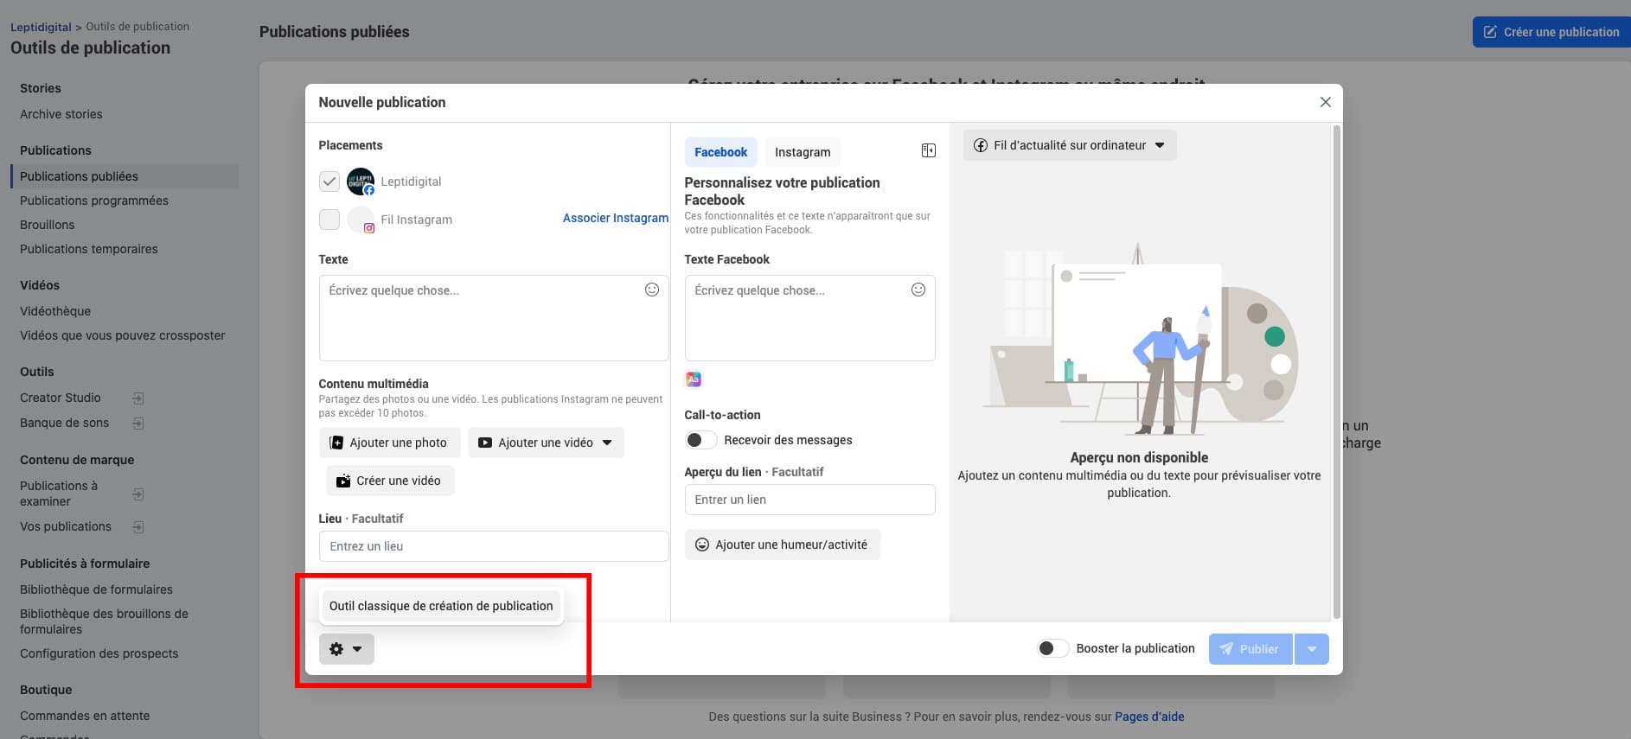Screen dimensions: 1631x739
Task: Expand Fil d'actualité sur ordinateur dropdown
Action: click(1070, 145)
